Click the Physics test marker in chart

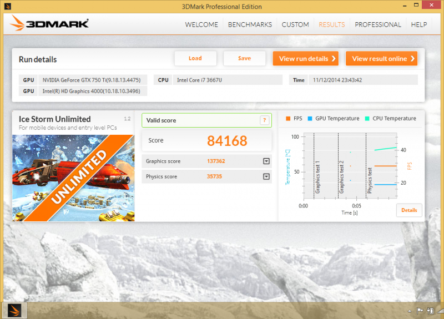point(369,180)
